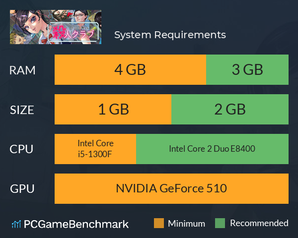Click the pink Japanese title in the banner

pos(73,33)
